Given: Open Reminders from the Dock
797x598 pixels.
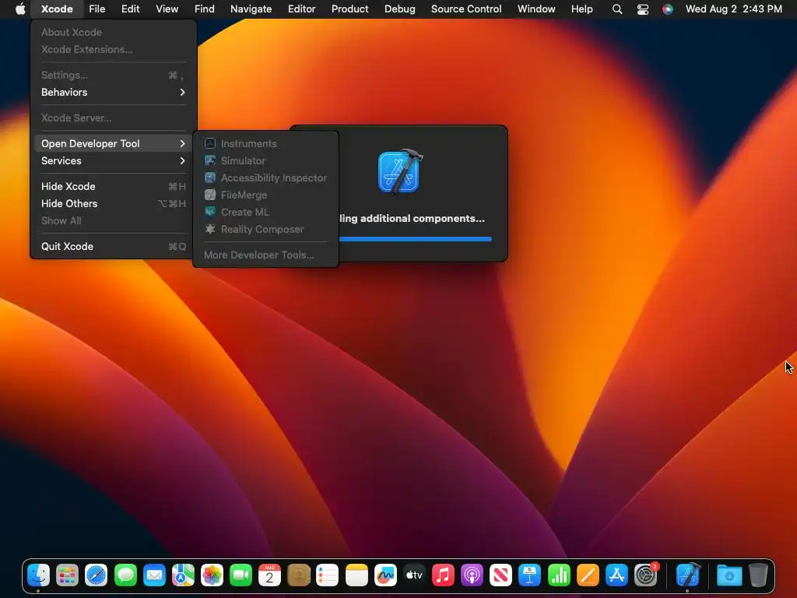Looking at the screenshot, I should click(x=328, y=575).
